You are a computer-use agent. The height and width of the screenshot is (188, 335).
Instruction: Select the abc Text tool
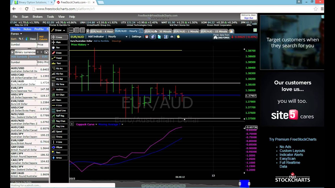59,63
